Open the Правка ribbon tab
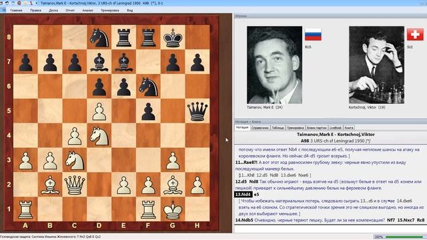Screen dimensions: 427x240 click(35, 11)
